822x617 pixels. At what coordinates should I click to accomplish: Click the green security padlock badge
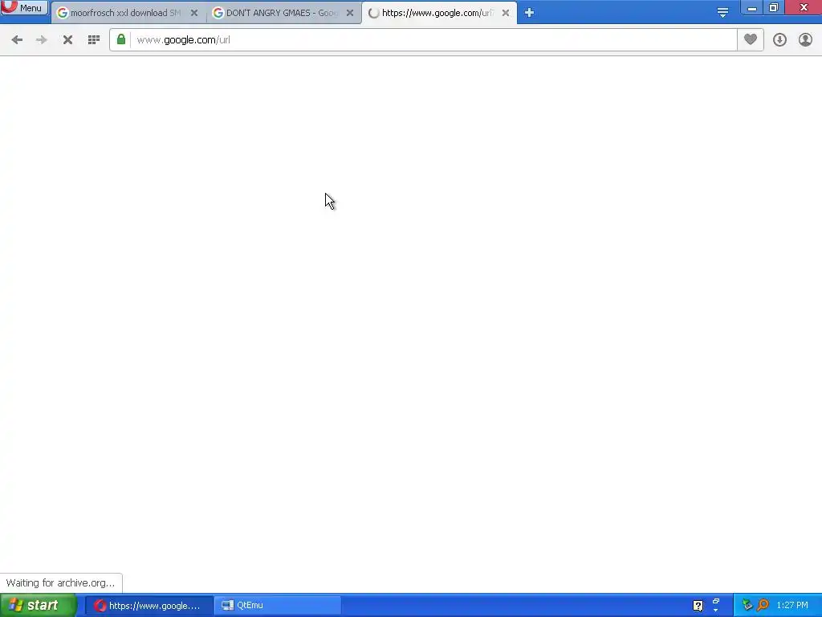[121, 40]
